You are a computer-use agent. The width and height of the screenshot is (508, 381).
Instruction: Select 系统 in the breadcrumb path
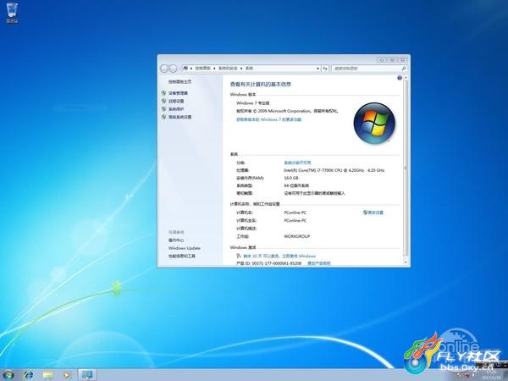[249, 69]
